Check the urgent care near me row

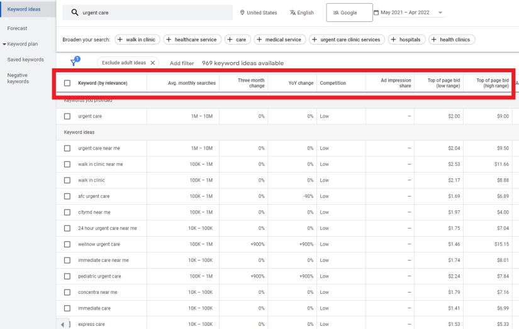click(67, 148)
